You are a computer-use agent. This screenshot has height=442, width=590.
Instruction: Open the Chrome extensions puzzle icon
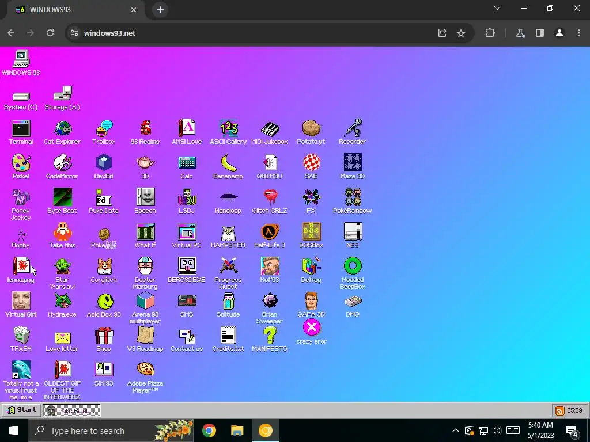(490, 33)
